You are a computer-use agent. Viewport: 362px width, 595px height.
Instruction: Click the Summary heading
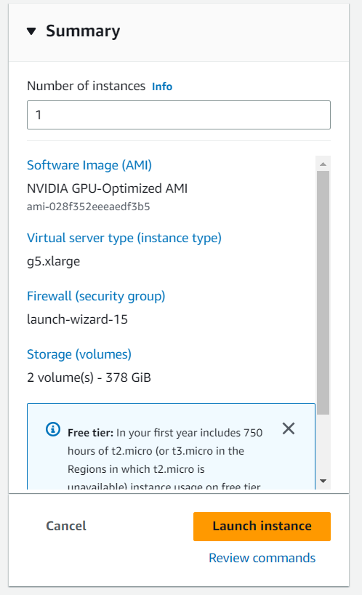[83, 31]
